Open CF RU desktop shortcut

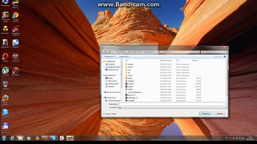point(15,58)
